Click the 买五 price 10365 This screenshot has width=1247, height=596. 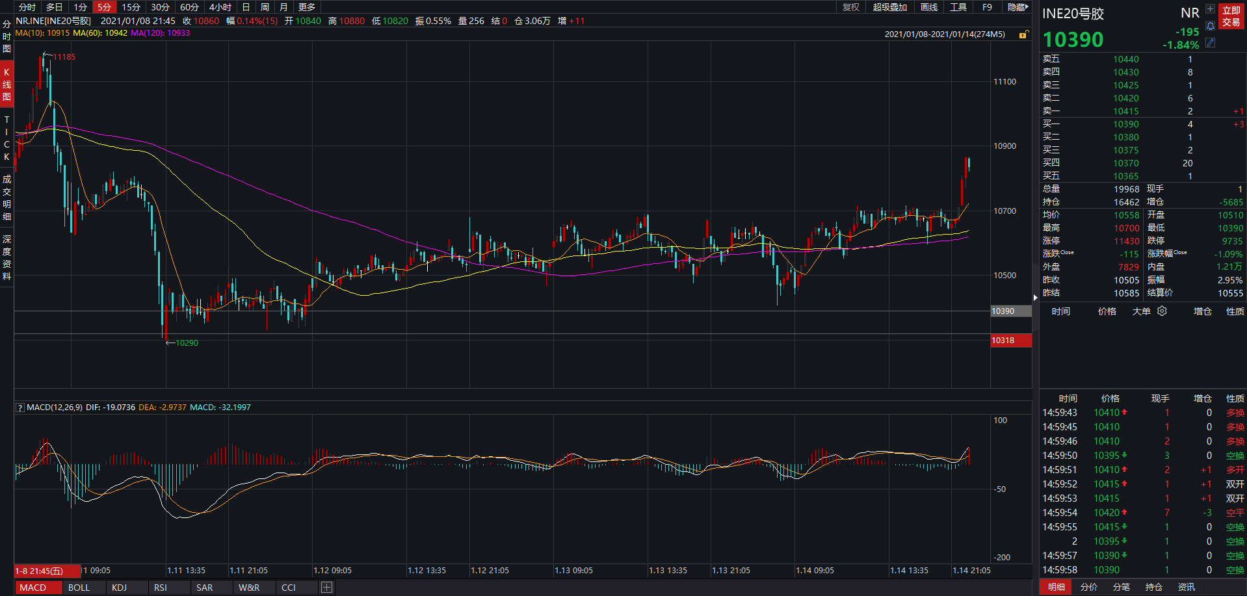(1126, 176)
